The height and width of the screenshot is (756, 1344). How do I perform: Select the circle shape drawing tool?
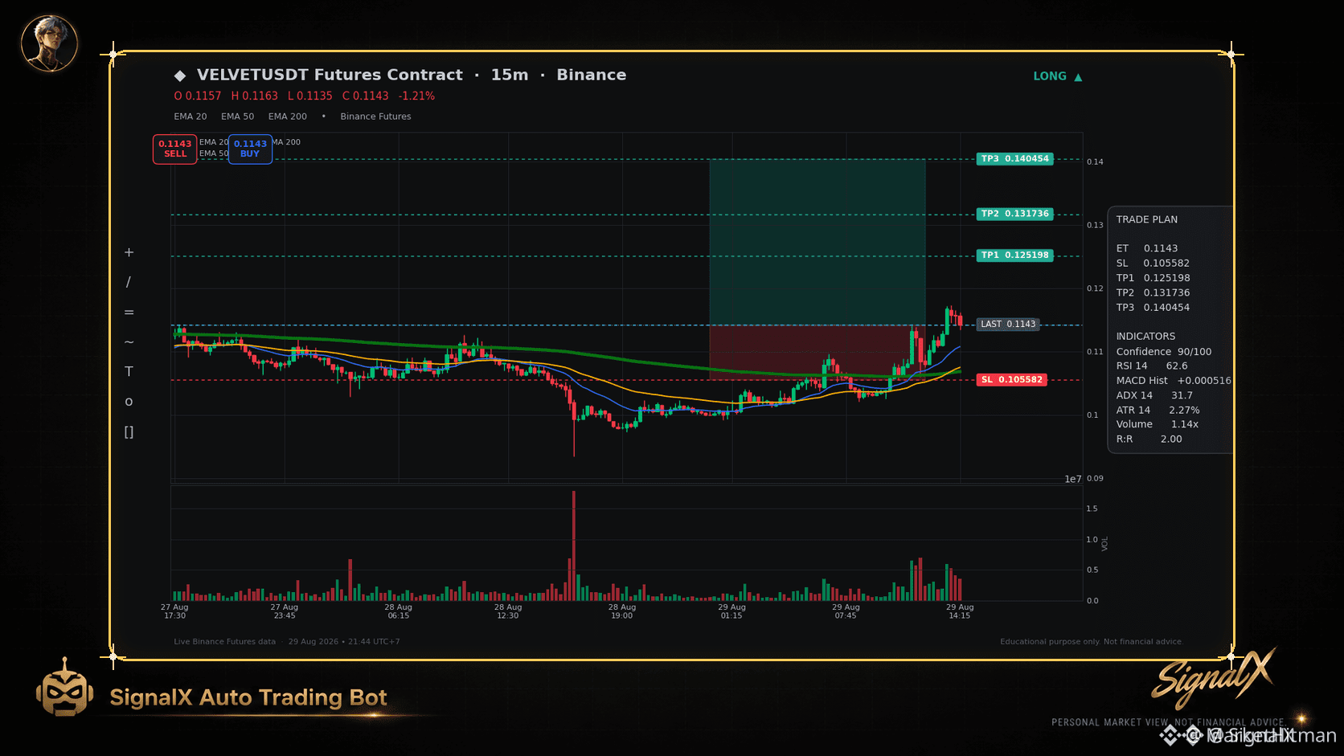(x=129, y=402)
